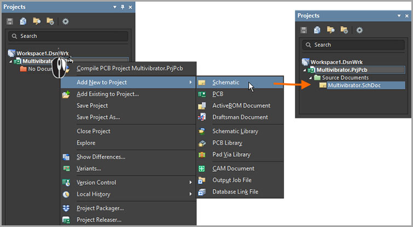This screenshot has height=227, width=413.
Task: Click folder history icon in right Projects toolbar
Action: pyautogui.click(x=344, y=30)
